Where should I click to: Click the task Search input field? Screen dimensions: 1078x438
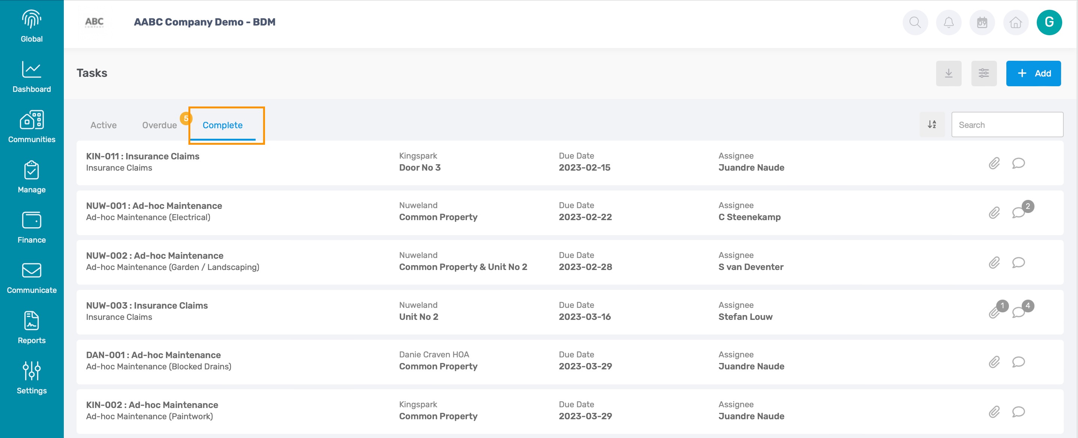1007,124
